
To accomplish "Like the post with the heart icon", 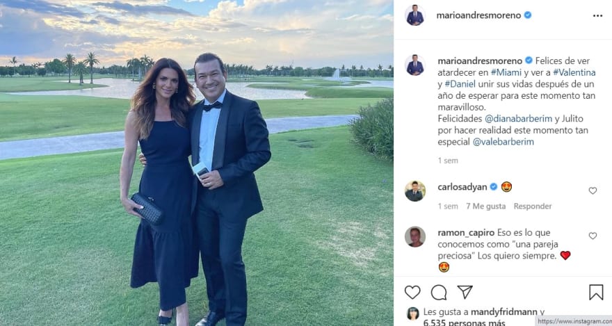I will tap(412, 292).
